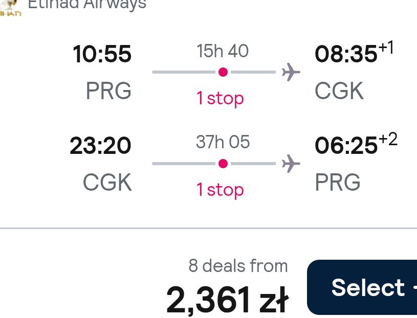Click the 23:20 return departure time
The width and height of the screenshot is (417, 318).
[x=100, y=146]
